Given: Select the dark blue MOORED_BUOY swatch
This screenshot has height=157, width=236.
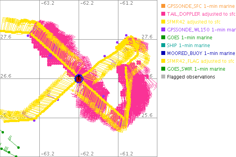Looking at the screenshot, I should [x=163, y=53].
